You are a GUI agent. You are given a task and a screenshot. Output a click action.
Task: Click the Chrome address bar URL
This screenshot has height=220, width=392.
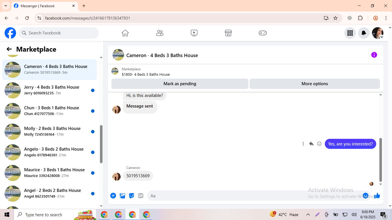coord(88,18)
